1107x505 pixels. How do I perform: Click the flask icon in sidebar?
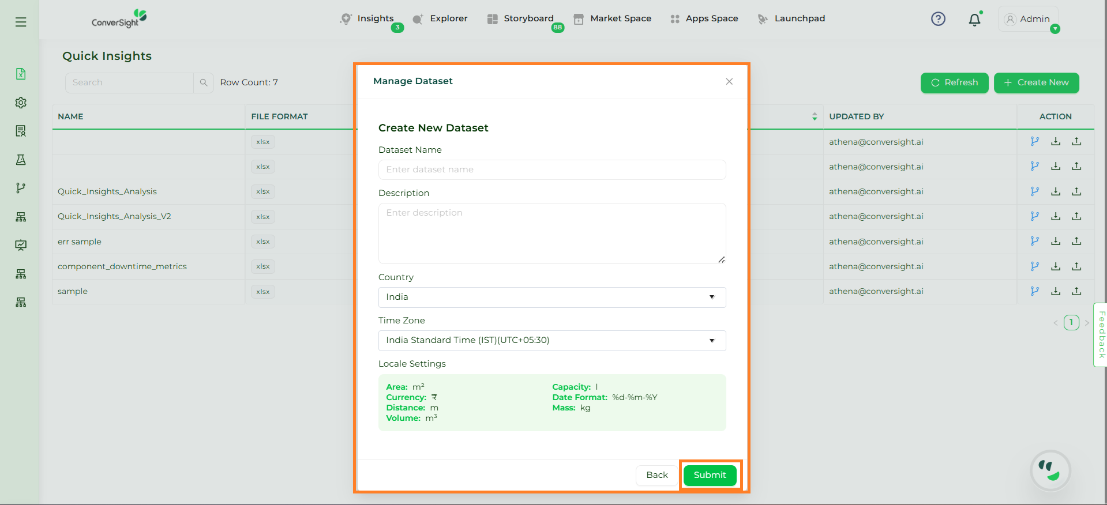pos(21,160)
